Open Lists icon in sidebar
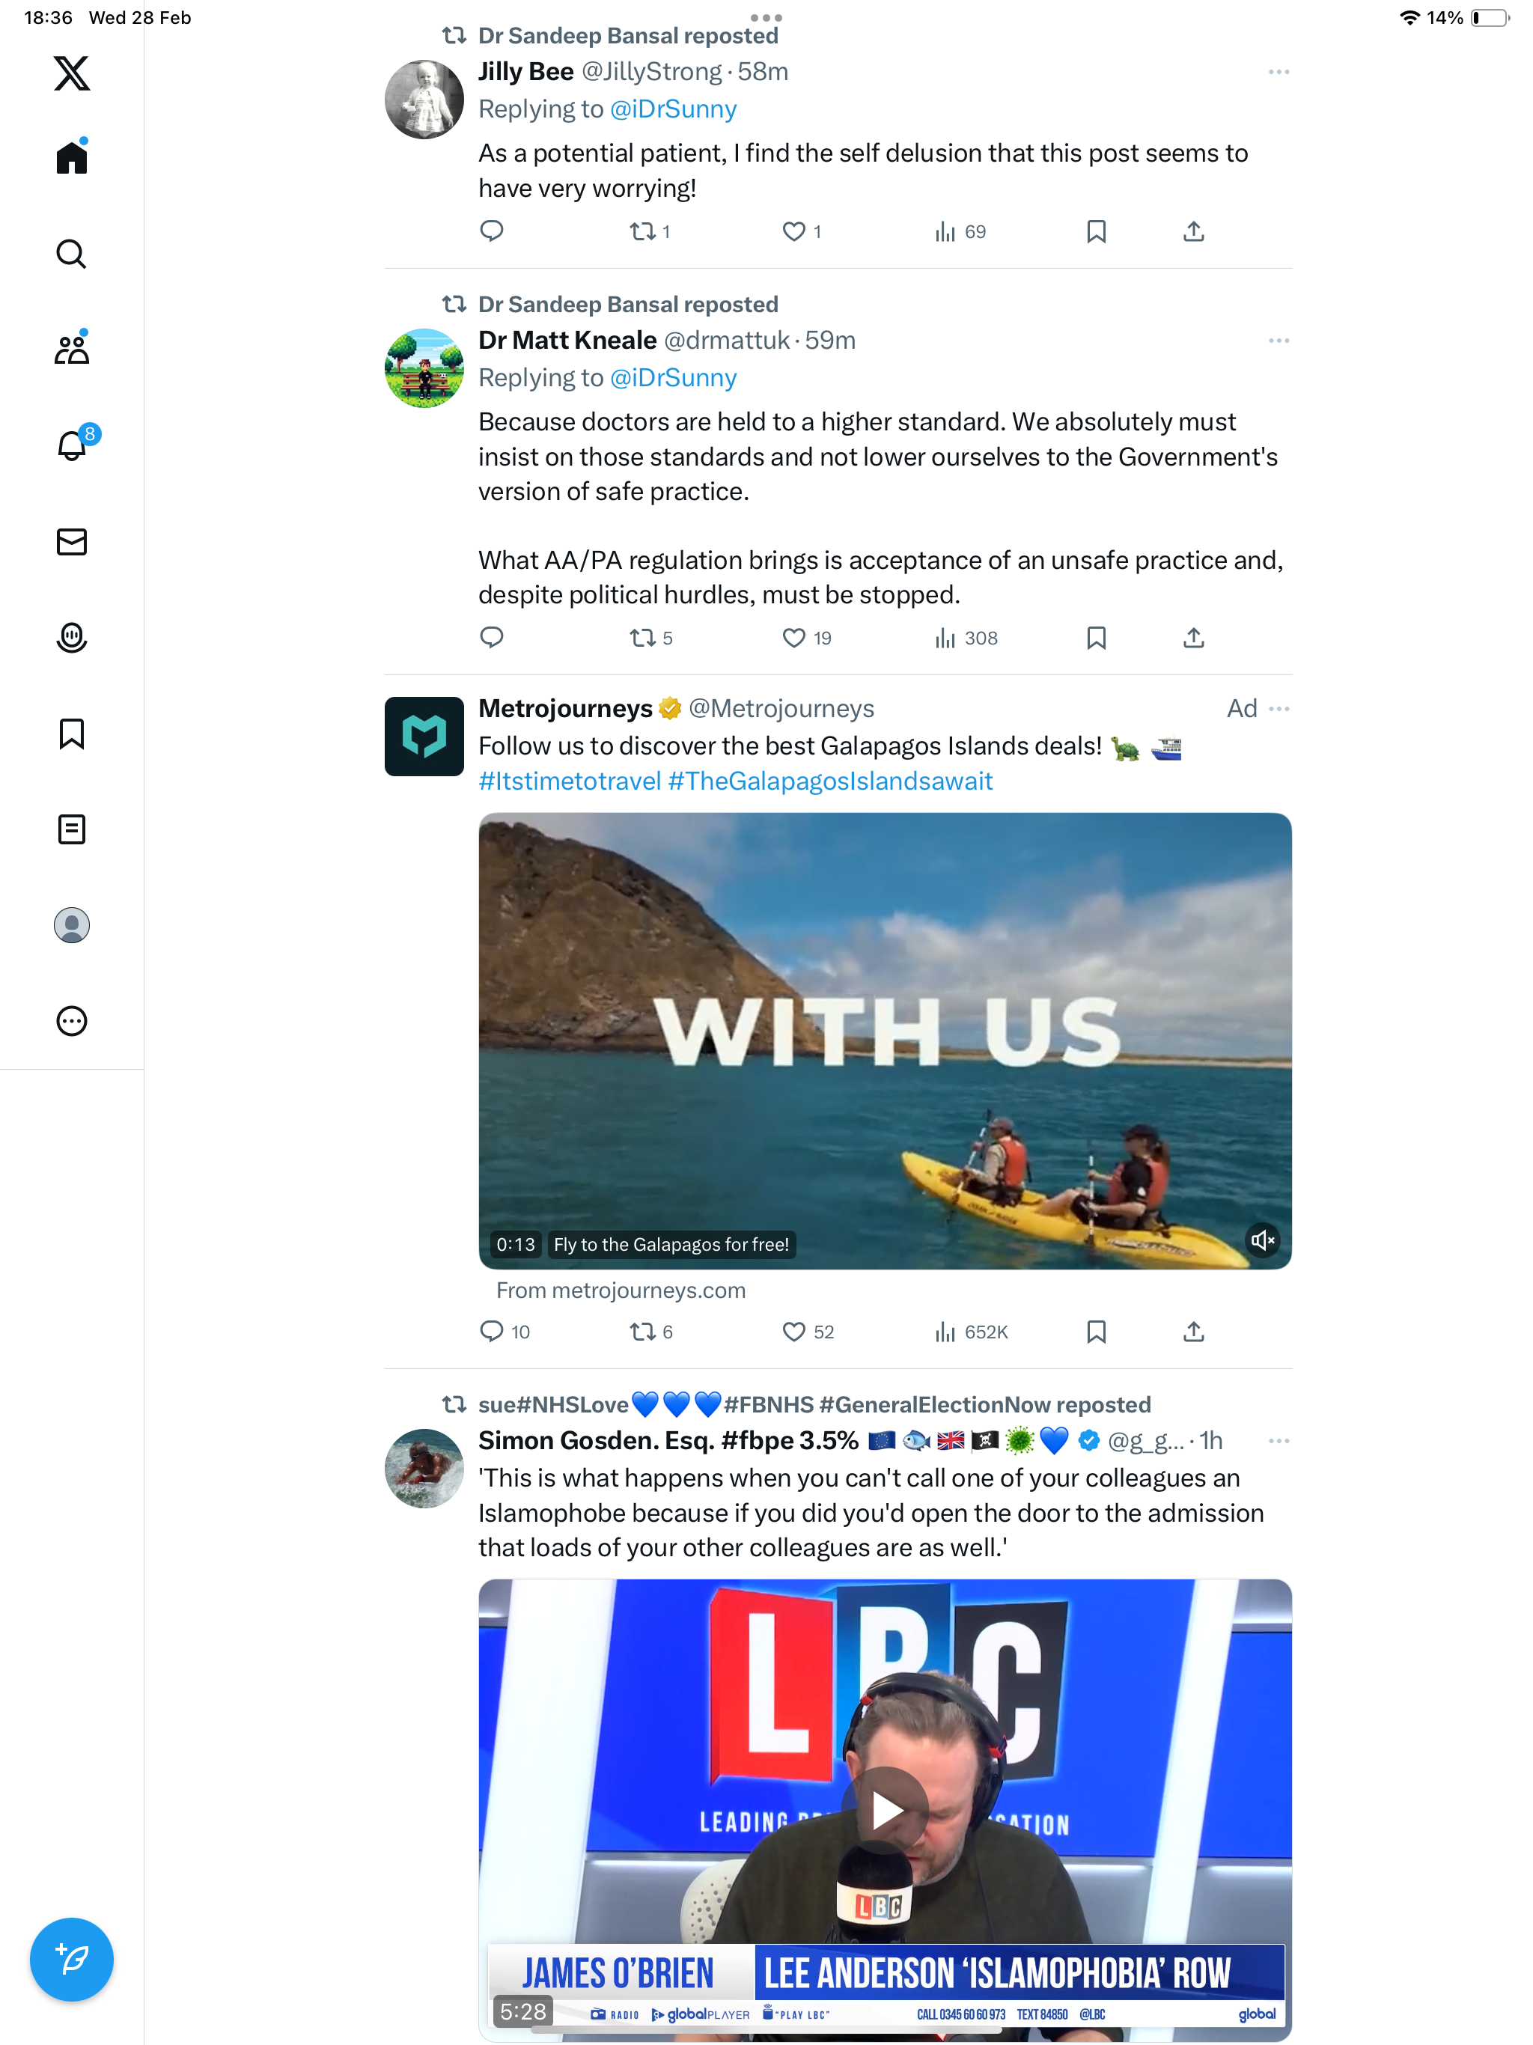This screenshot has width=1533, height=2045. (71, 829)
